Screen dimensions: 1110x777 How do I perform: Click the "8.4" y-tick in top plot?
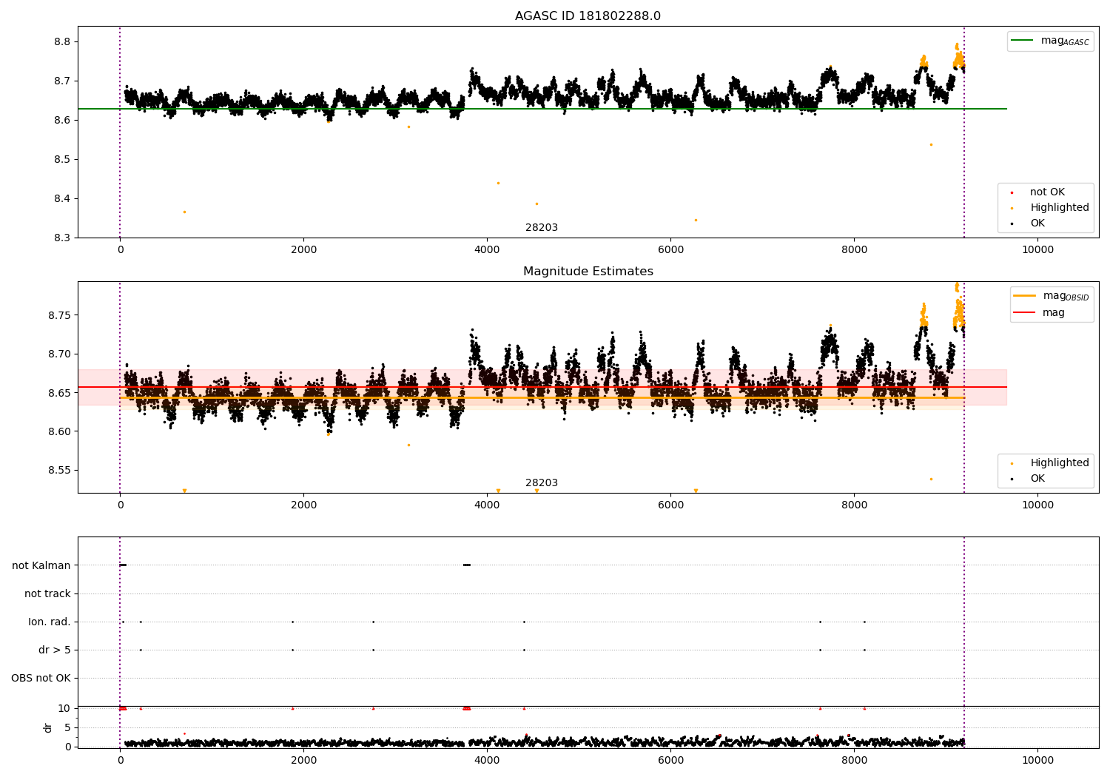tap(62, 199)
